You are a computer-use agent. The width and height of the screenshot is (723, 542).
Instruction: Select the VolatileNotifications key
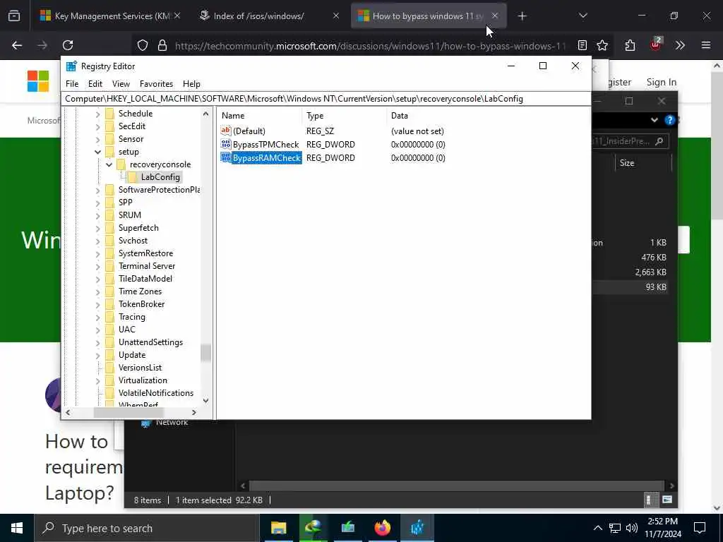[156, 392]
